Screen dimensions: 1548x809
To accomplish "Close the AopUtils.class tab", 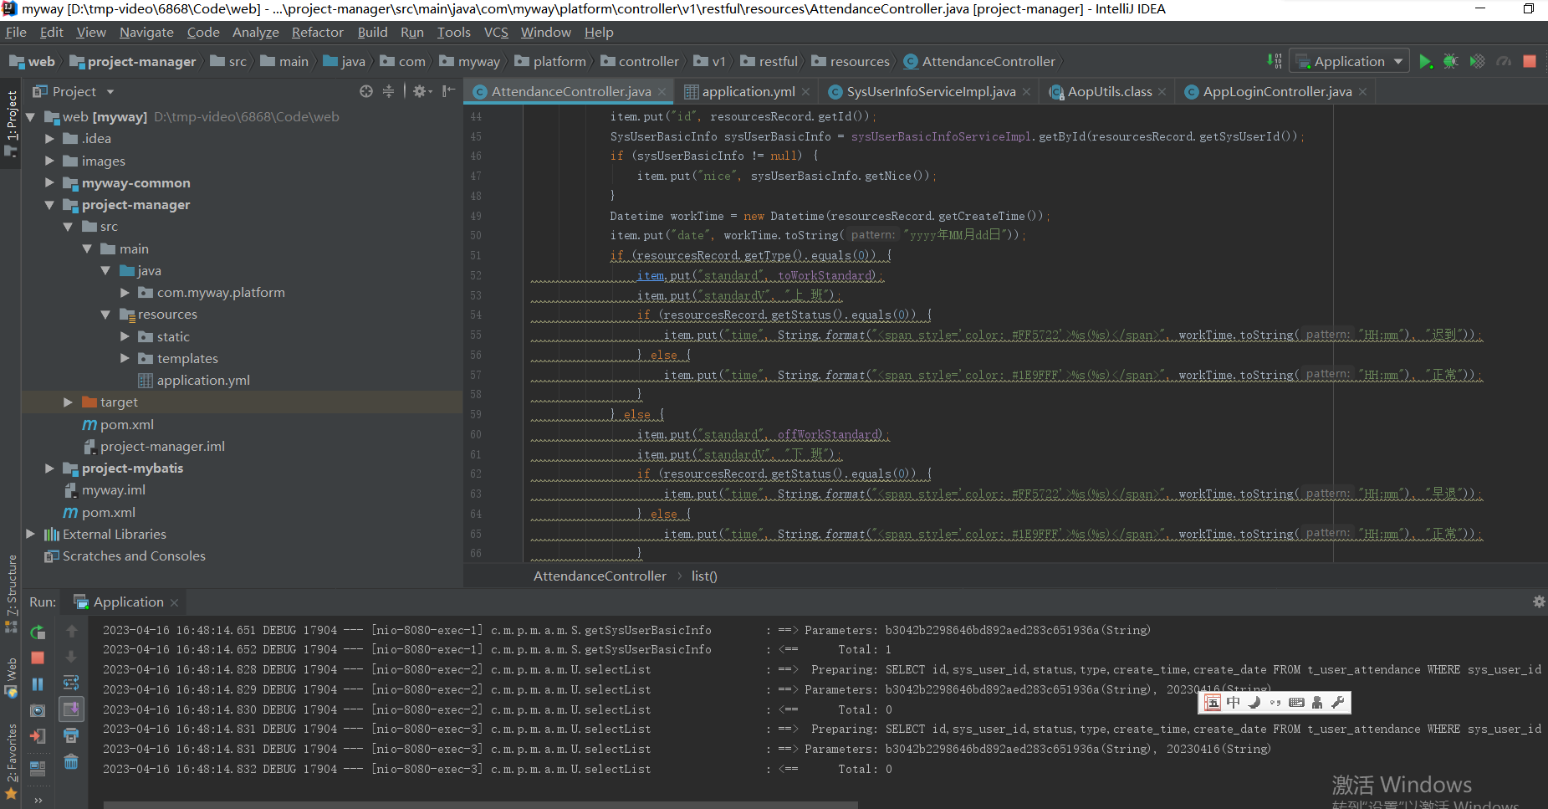I will [x=1162, y=92].
